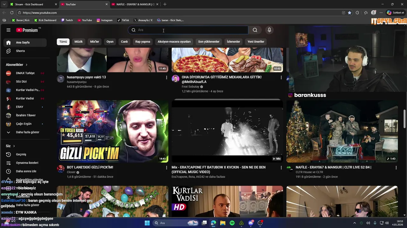Open Discord from the taskbar
This screenshot has height=228, width=407.
[x=251, y=223]
